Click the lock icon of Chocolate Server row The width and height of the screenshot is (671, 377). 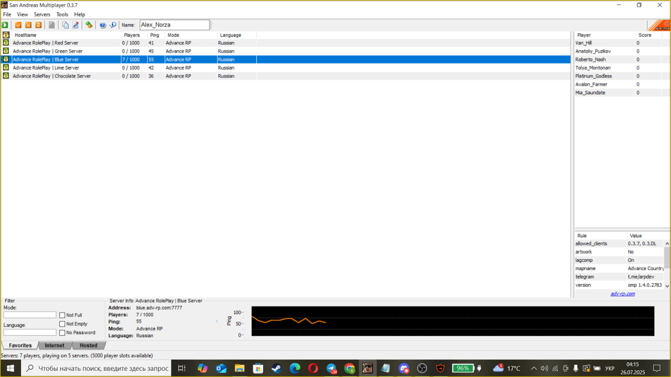(x=6, y=76)
